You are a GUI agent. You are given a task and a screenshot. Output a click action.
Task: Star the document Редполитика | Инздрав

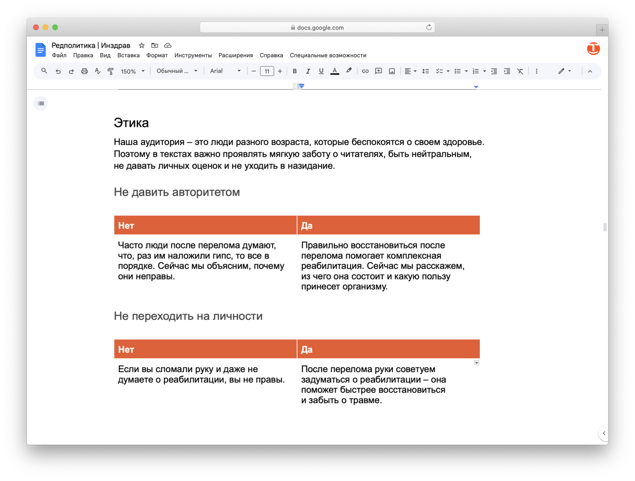click(x=142, y=45)
